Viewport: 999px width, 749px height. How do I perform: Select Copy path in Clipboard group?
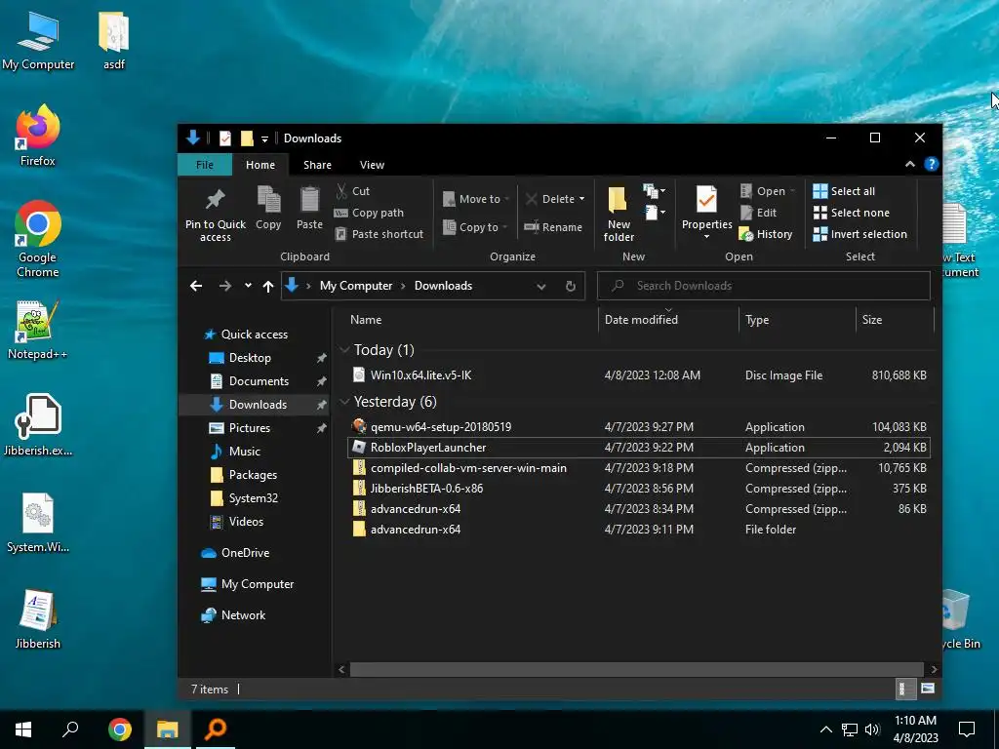point(369,213)
